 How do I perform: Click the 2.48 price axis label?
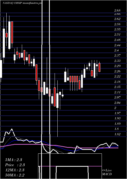click(x=117, y=40)
